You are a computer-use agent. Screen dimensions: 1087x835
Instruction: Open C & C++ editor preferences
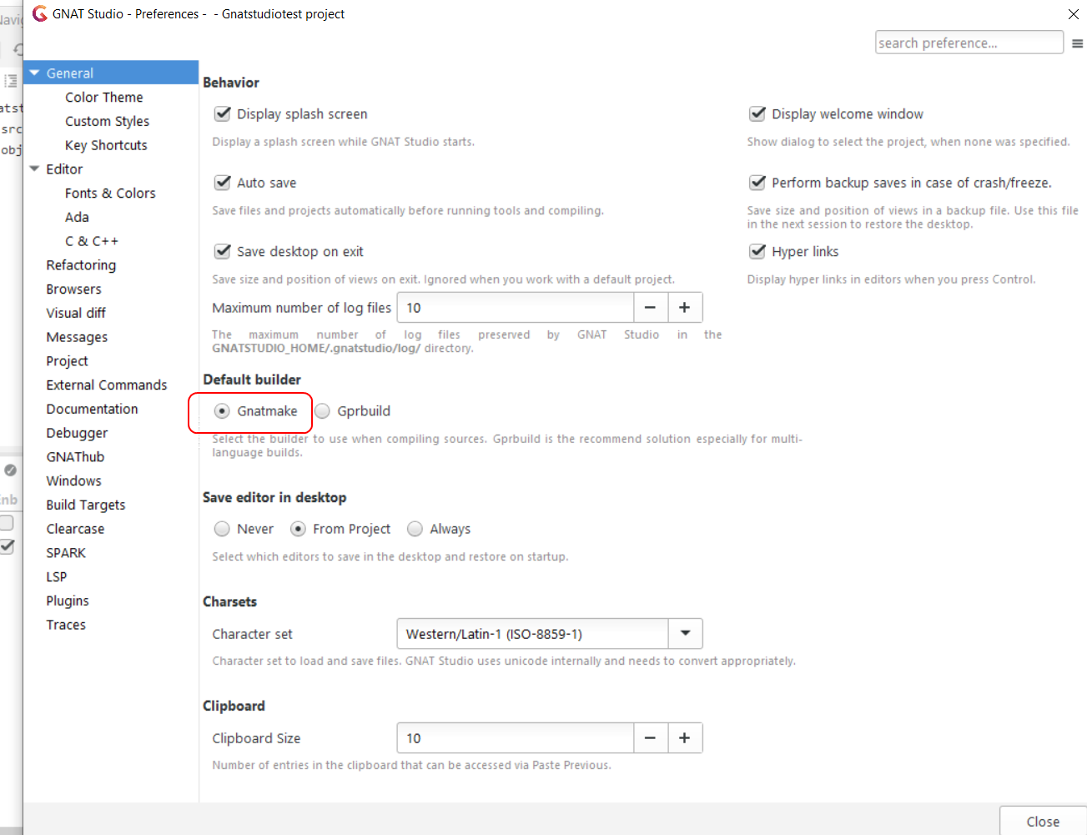(x=92, y=241)
